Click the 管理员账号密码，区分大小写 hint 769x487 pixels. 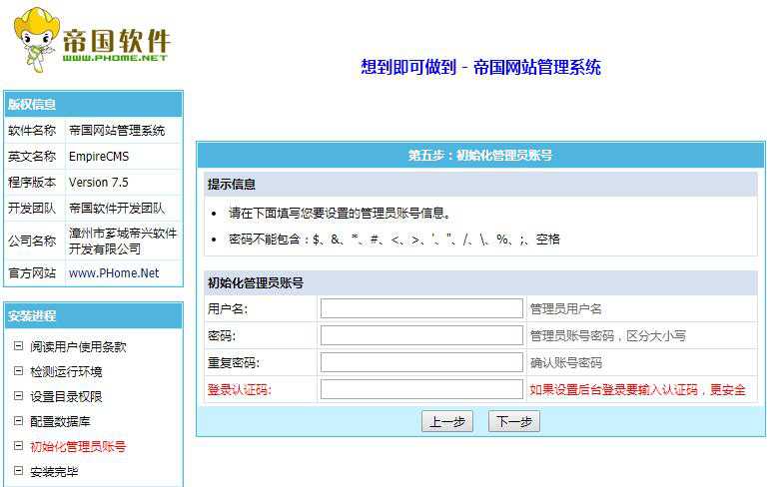(607, 336)
